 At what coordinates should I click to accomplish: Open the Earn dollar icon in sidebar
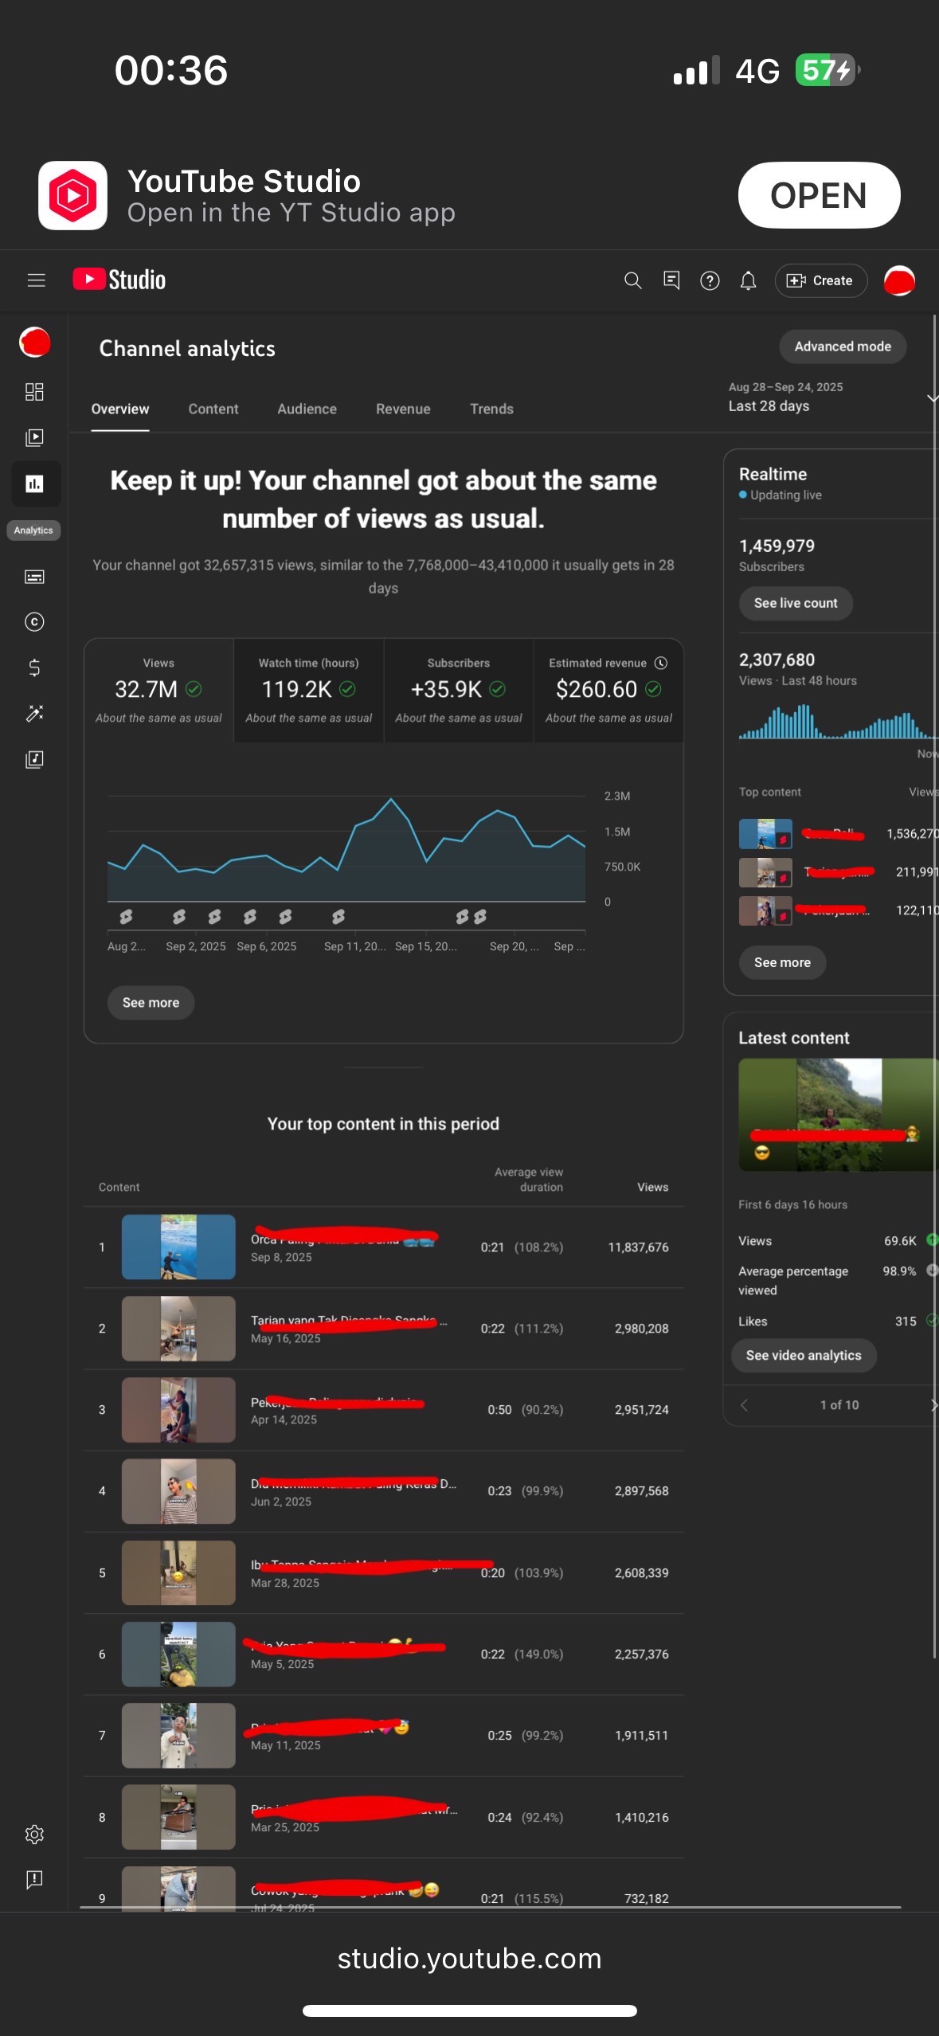pyautogui.click(x=34, y=668)
